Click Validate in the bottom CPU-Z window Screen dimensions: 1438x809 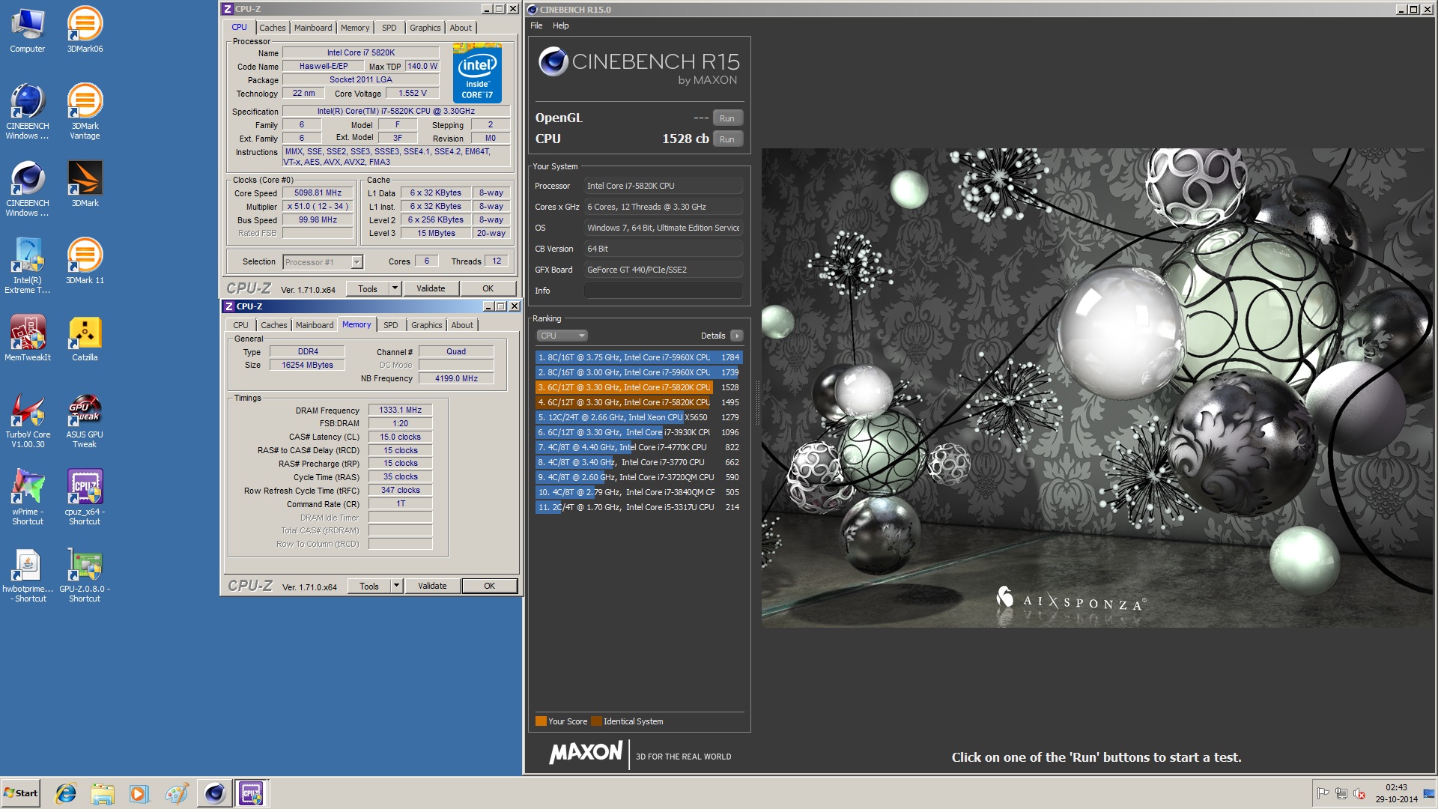point(432,586)
